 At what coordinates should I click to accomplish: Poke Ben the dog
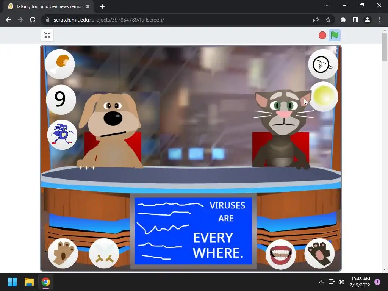[110, 130]
